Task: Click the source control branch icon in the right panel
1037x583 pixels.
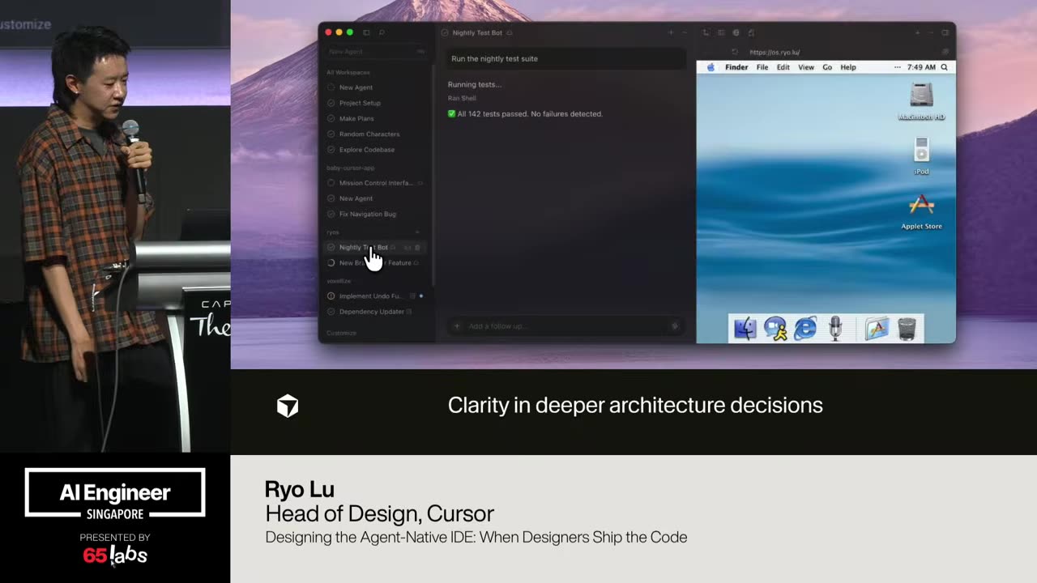Action: coord(706,32)
